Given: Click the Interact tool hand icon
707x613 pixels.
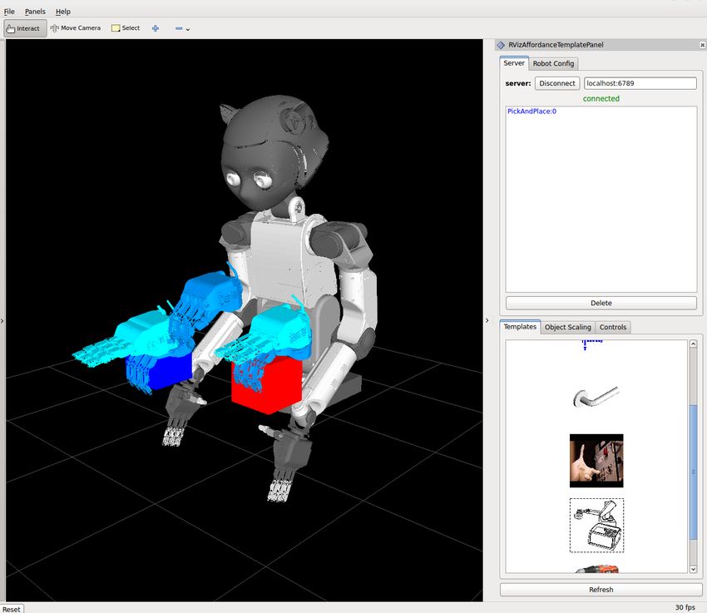Looking at the screenshot, I should 11,28.
